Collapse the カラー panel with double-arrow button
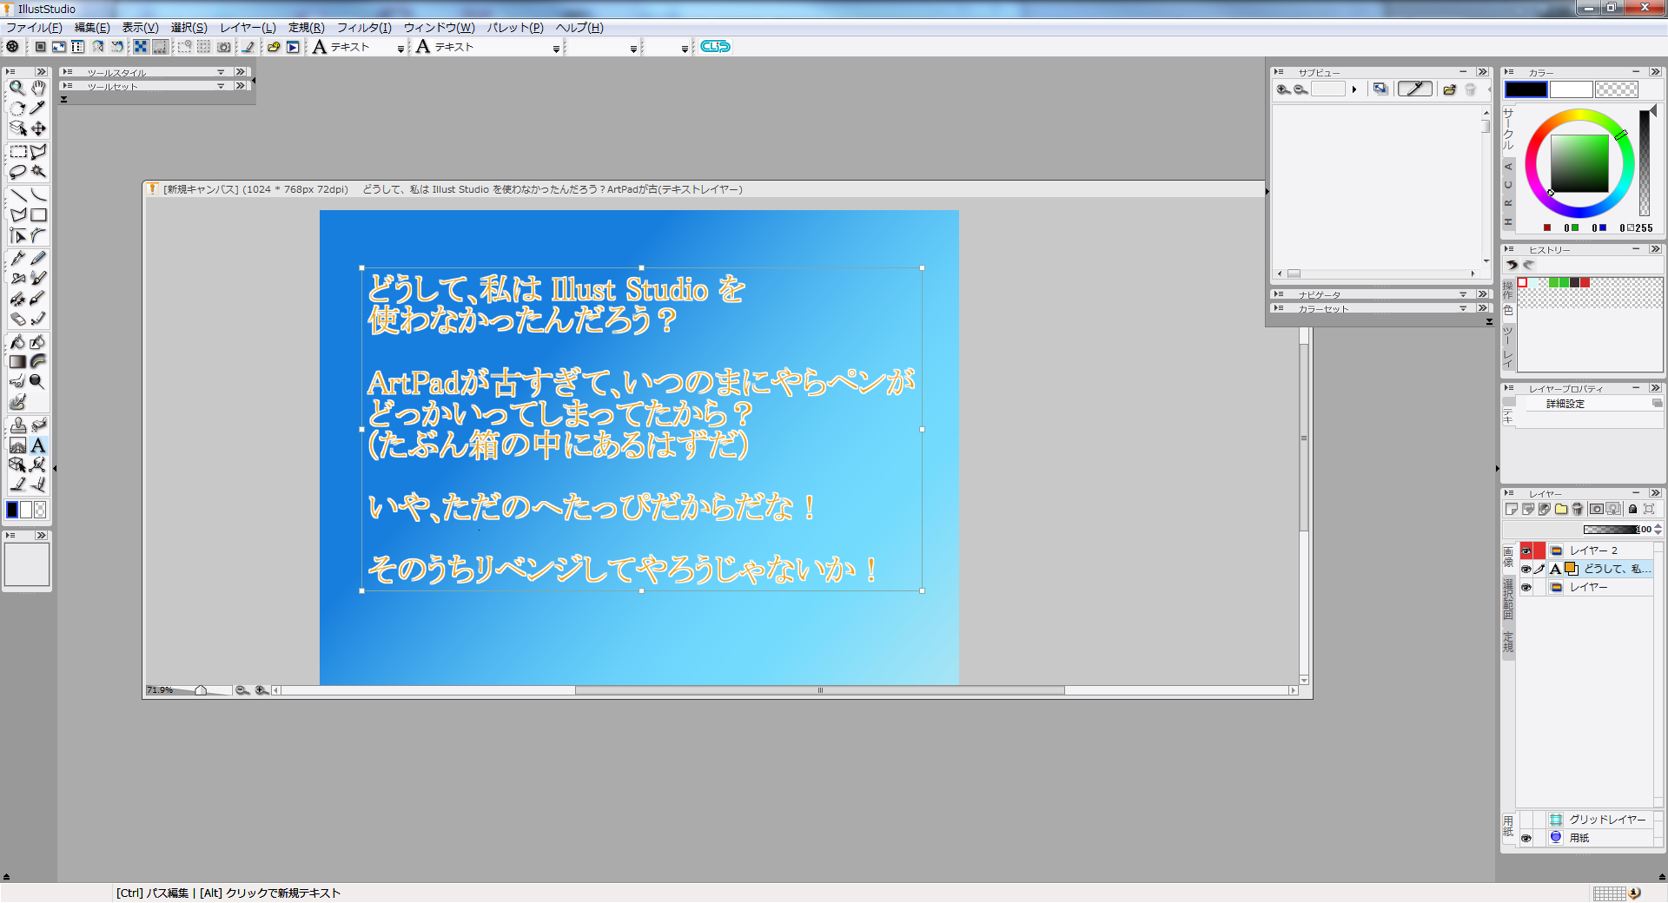 (x=1655, y=72)
